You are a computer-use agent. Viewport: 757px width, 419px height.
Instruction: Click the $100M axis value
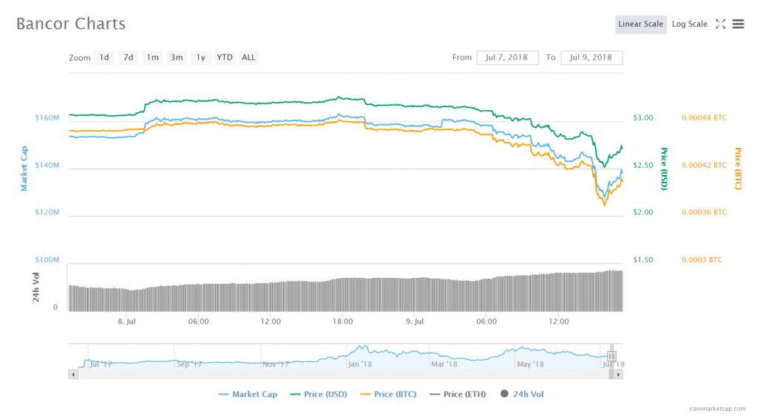coord(47,259)
